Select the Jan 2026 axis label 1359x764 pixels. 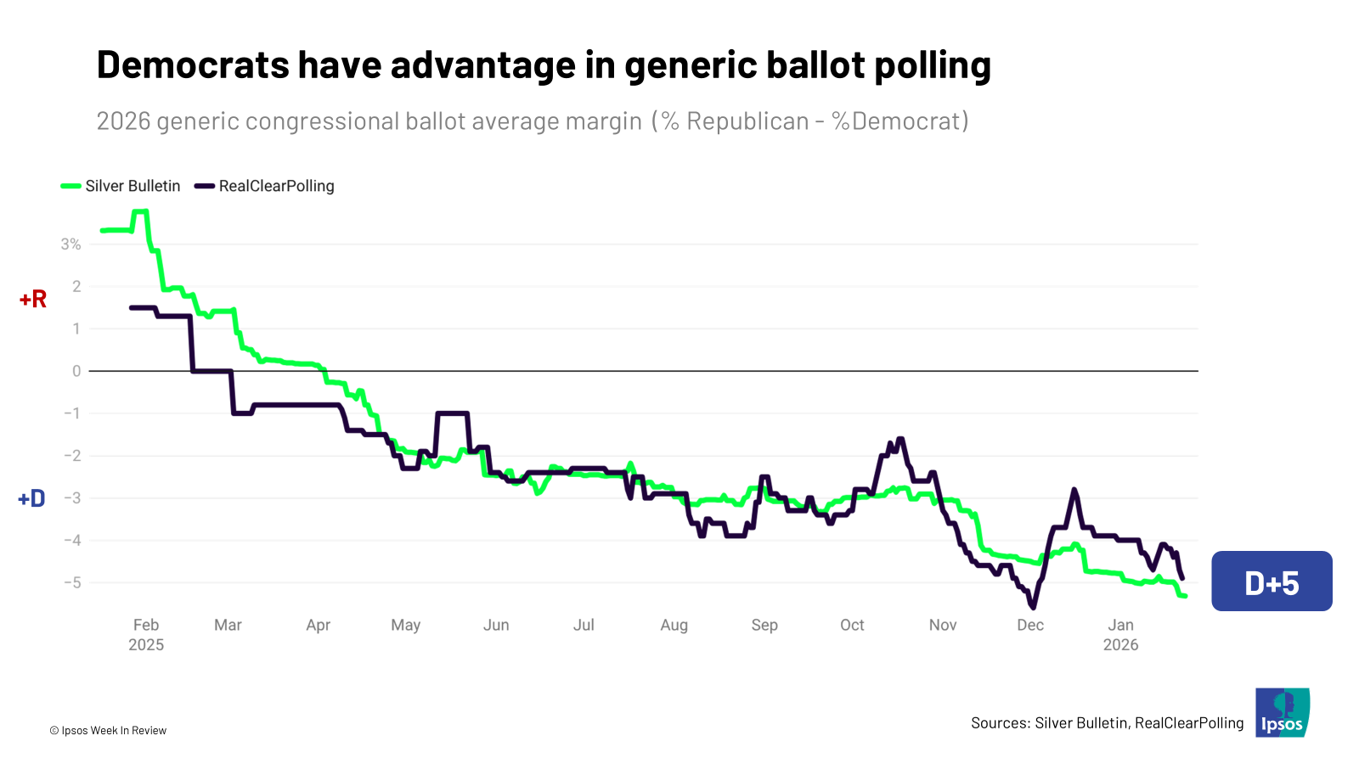click(x=1120, y=634)
